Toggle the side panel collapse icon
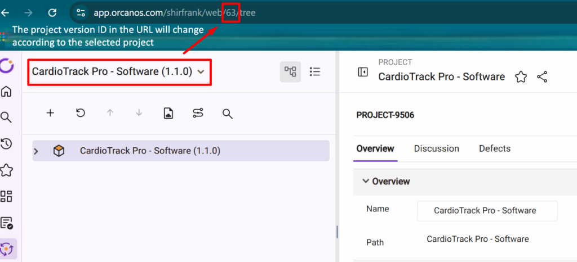Viewport: 577px width, 262px height. pos(363,72)
